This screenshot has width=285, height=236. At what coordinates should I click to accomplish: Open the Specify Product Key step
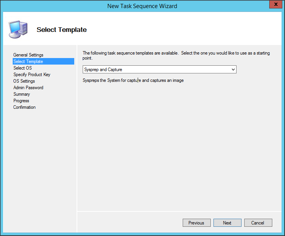(32, 75)
